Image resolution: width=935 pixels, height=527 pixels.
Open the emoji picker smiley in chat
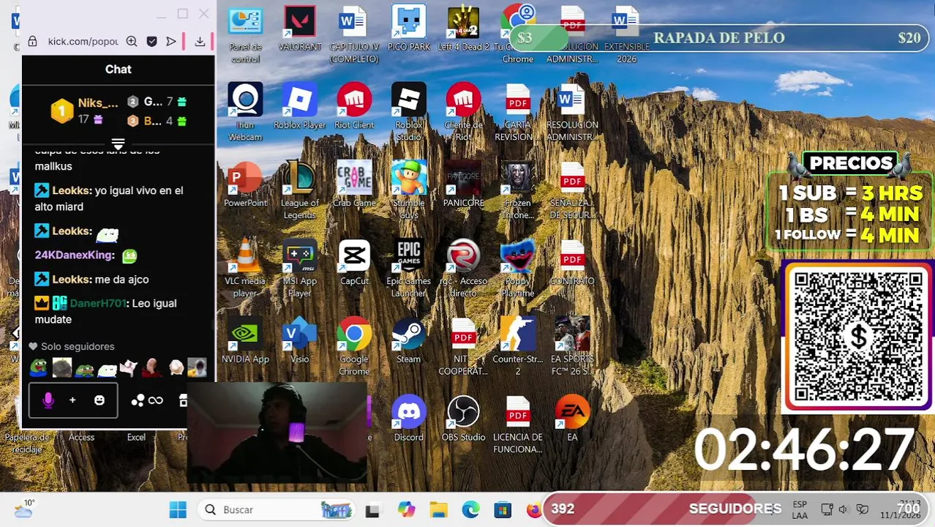tap(99, 400)
